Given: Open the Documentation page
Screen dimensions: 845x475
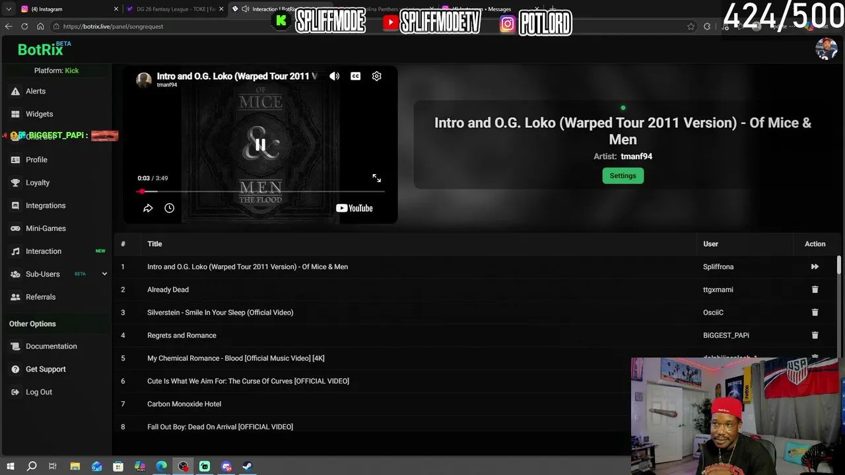Looking at the screenshot, I should pyautogui.click(x=51, y=346).
